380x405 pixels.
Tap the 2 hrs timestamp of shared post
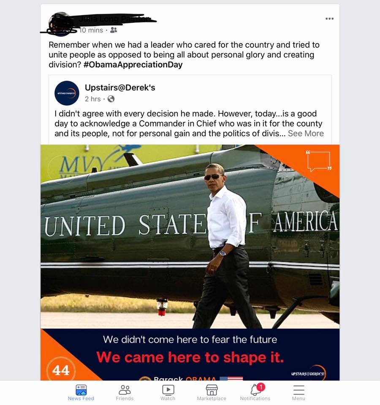pos(92,99)
